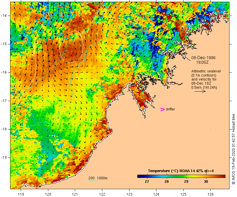
Task: Click the longitude 124 axis label
Action: pyautogui.click(x=156, y=194)
